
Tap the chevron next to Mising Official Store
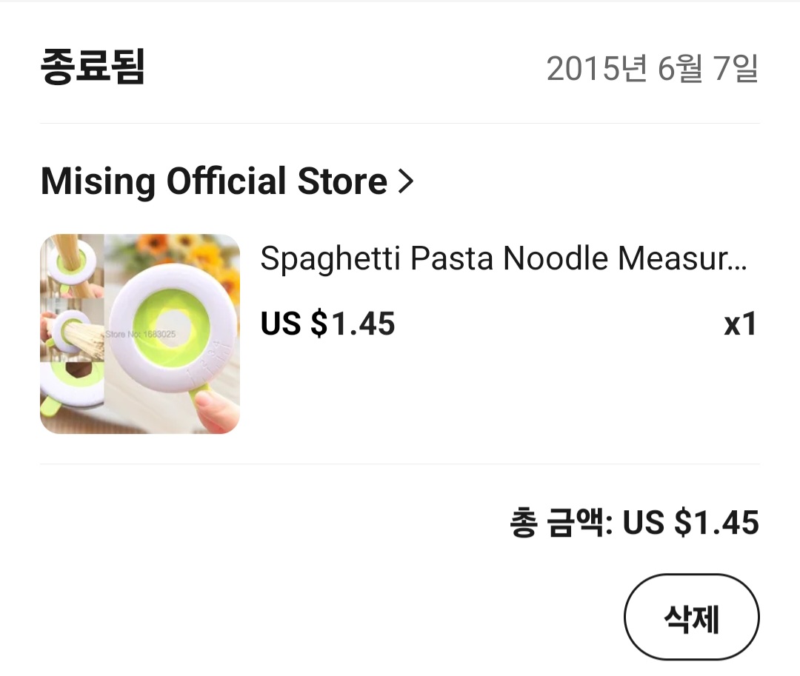click(x=406, y=181)
